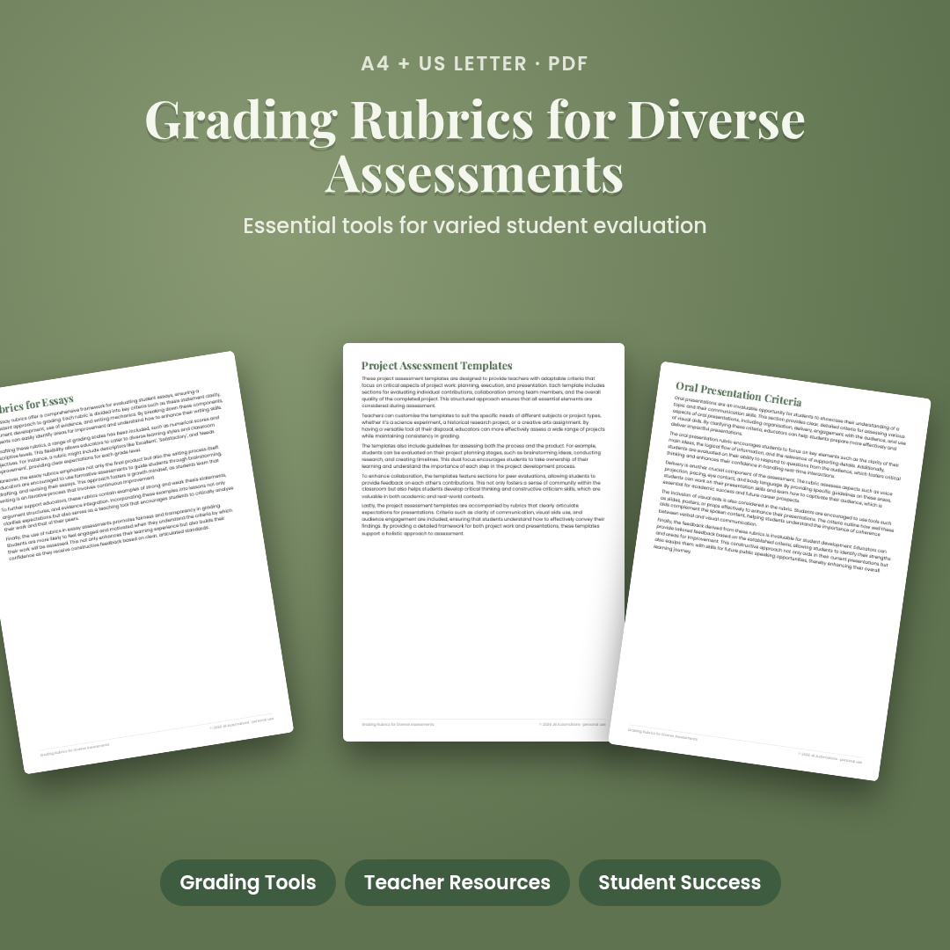The width and height of the screenshot is (950, 950).
Task: Click the 'brics for Essays' heading on left page
Action: pos(34,404)
